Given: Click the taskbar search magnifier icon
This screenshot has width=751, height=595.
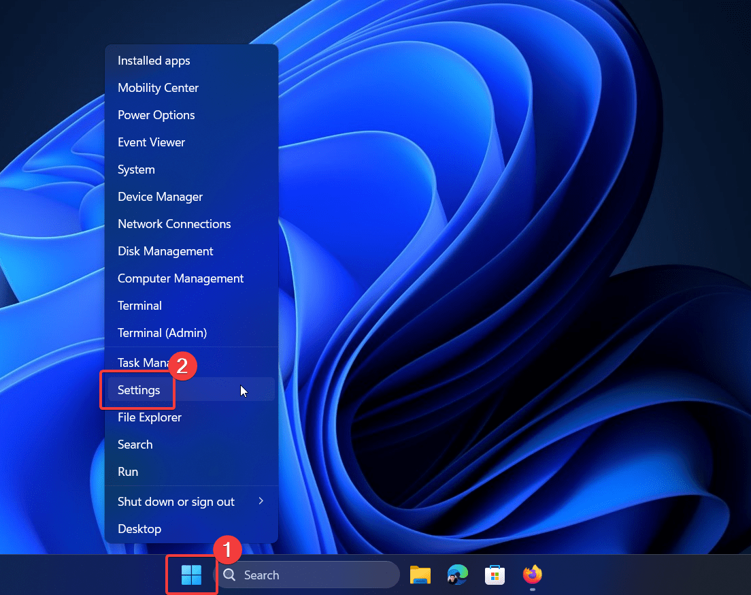Looking at the screenshot, I should pos(230,575).
